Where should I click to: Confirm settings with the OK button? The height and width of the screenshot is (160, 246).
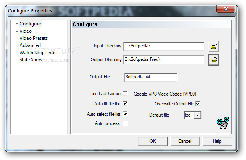153,141
